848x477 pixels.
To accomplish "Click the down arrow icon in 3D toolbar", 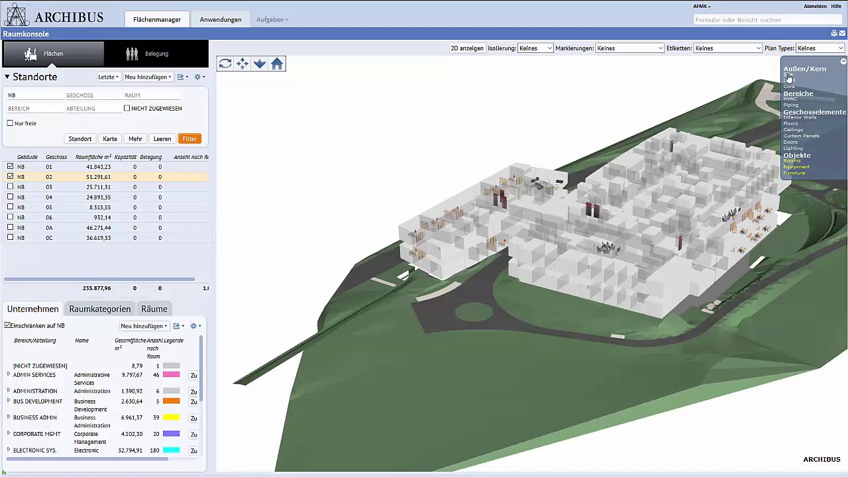I will (260, 64).
